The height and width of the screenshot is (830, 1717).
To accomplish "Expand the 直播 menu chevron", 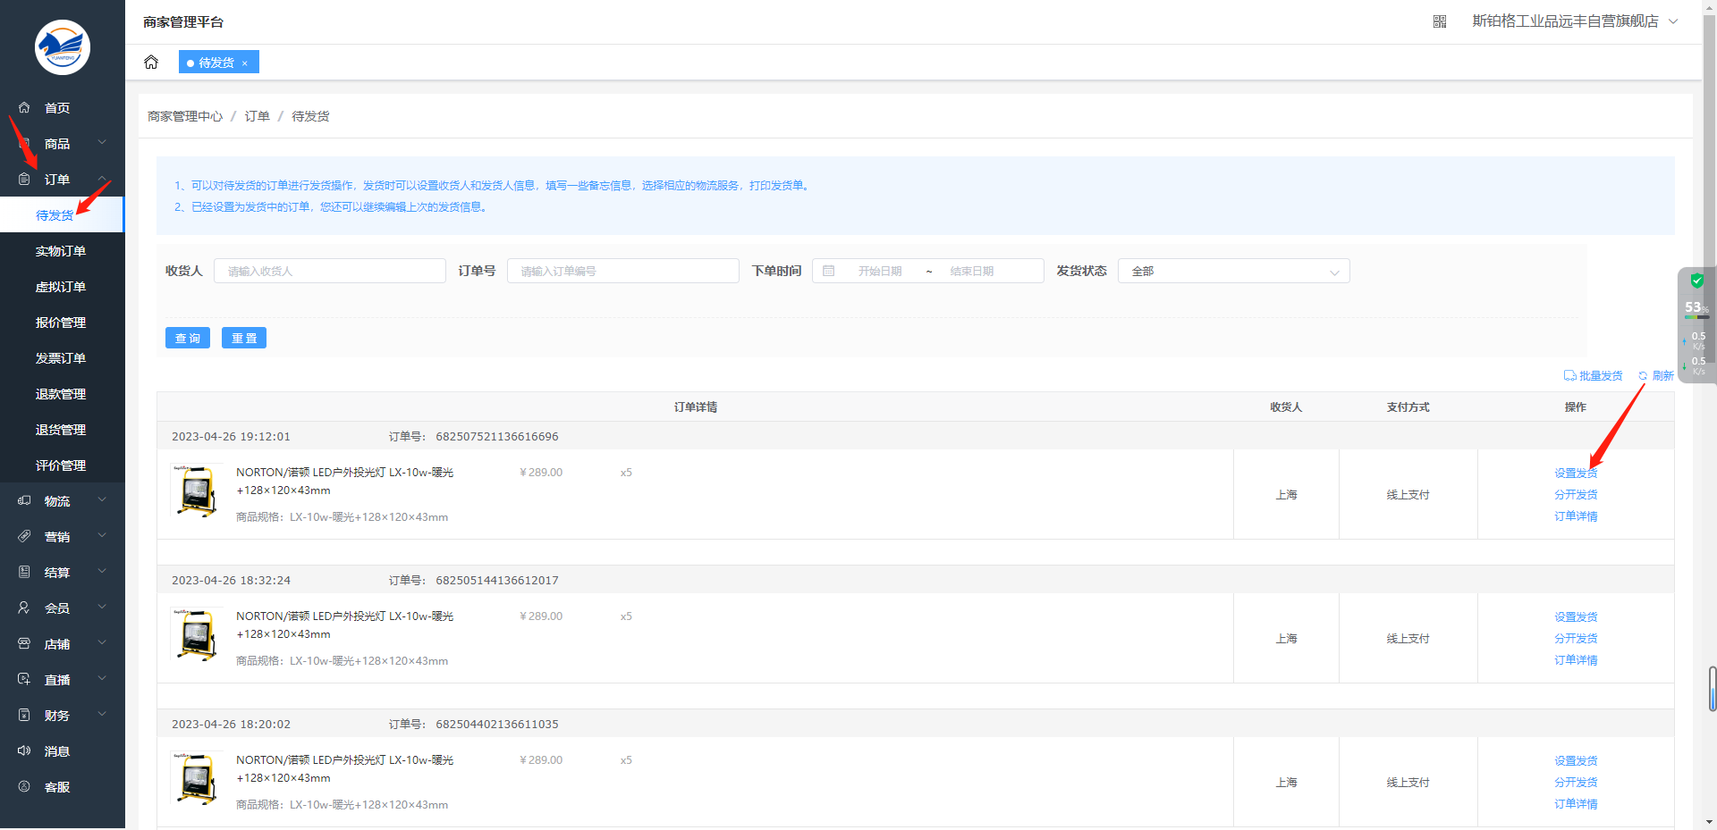I will click(x=102, y=679).
